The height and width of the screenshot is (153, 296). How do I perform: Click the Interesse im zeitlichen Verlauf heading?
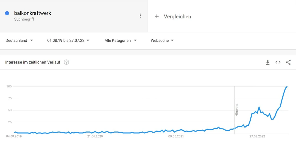point(33,62)
